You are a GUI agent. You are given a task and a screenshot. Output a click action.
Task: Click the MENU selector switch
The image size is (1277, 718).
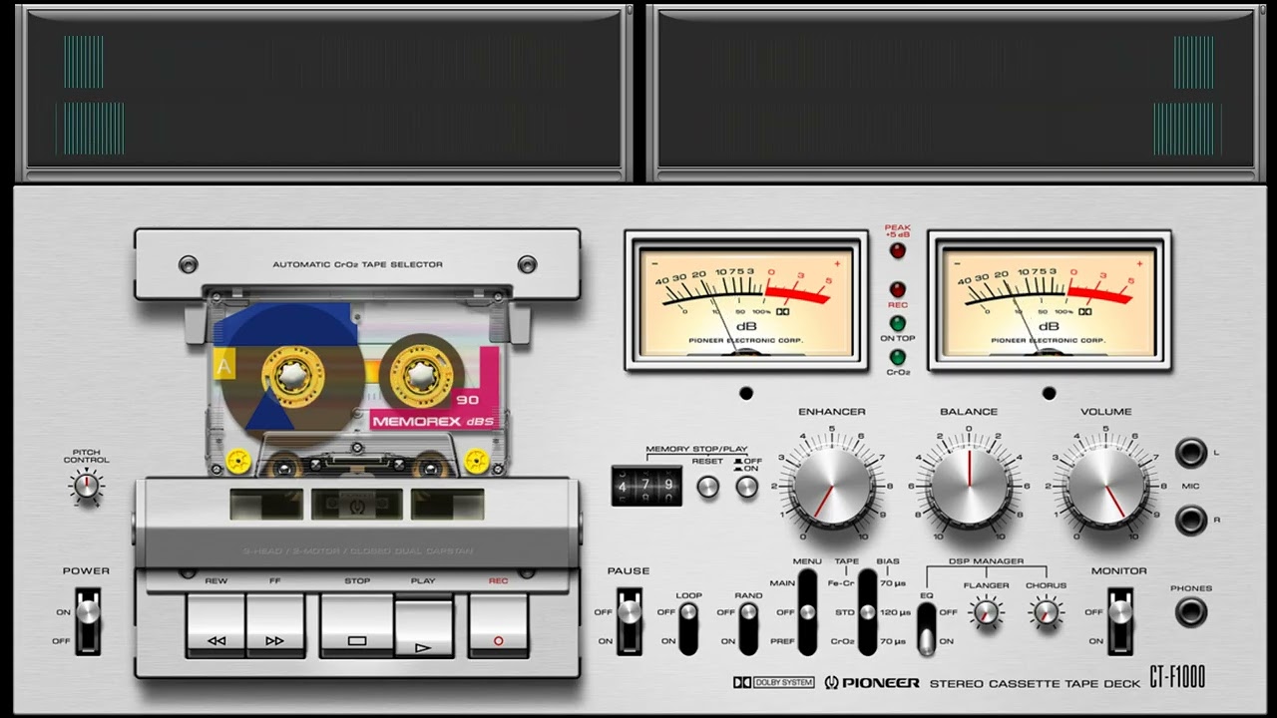click(808, 612)
